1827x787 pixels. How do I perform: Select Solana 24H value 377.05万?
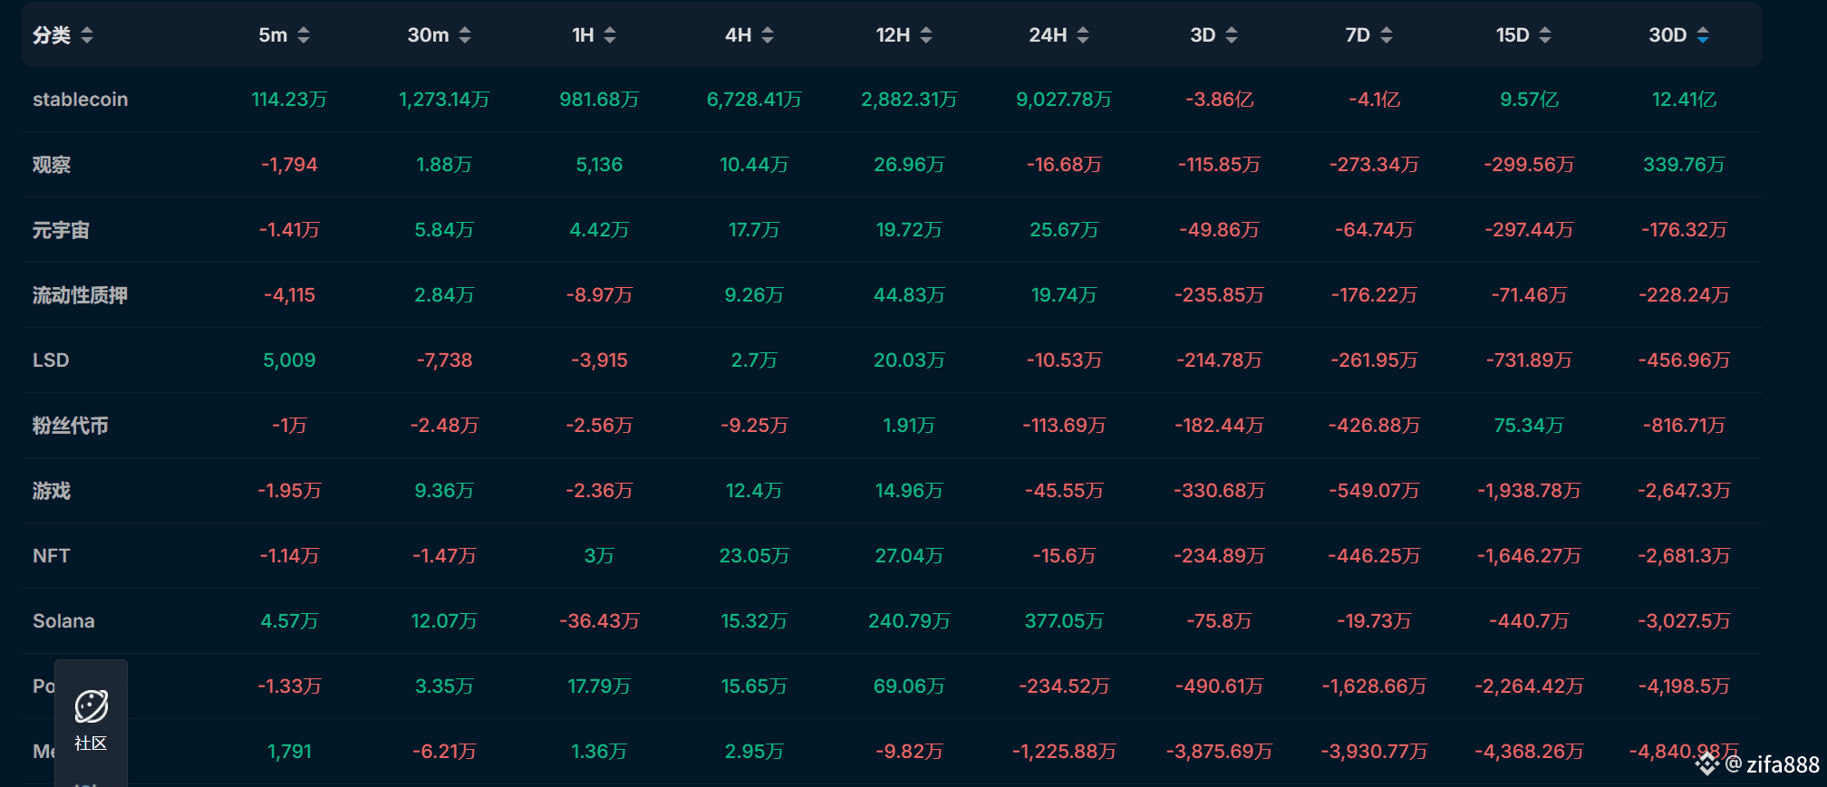[1064, 621]
